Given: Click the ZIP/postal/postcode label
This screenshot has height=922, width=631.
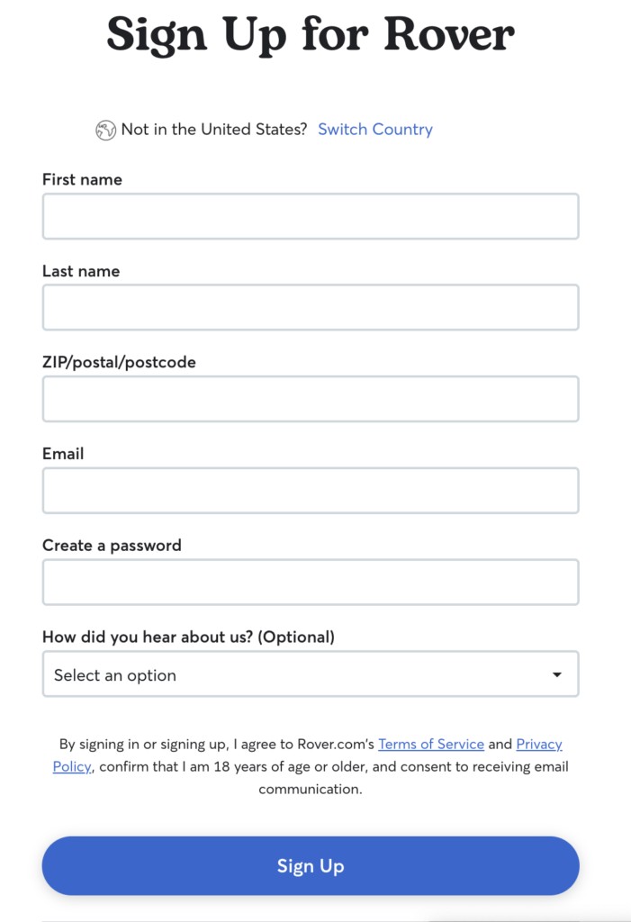Looking at the screenshot, I should [119, 362].
